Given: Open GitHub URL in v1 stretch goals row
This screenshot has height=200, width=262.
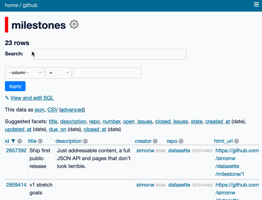Looking at the screenshot, I should pyautogui.click(x=237, y=191).
